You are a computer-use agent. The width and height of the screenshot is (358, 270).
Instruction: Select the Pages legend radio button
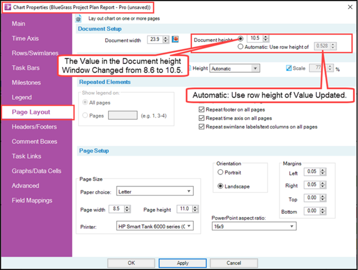[x=85, y=115]
